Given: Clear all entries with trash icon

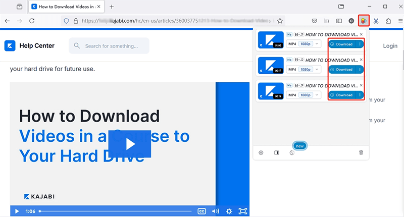Looking at the screenshot, I should click(361, 152).
